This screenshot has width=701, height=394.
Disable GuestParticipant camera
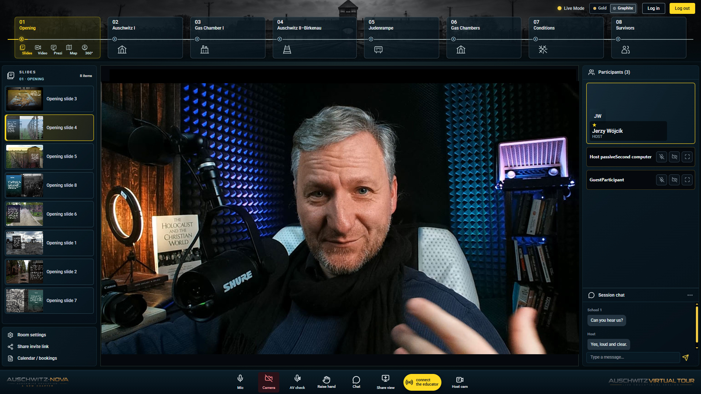point(674,180)
